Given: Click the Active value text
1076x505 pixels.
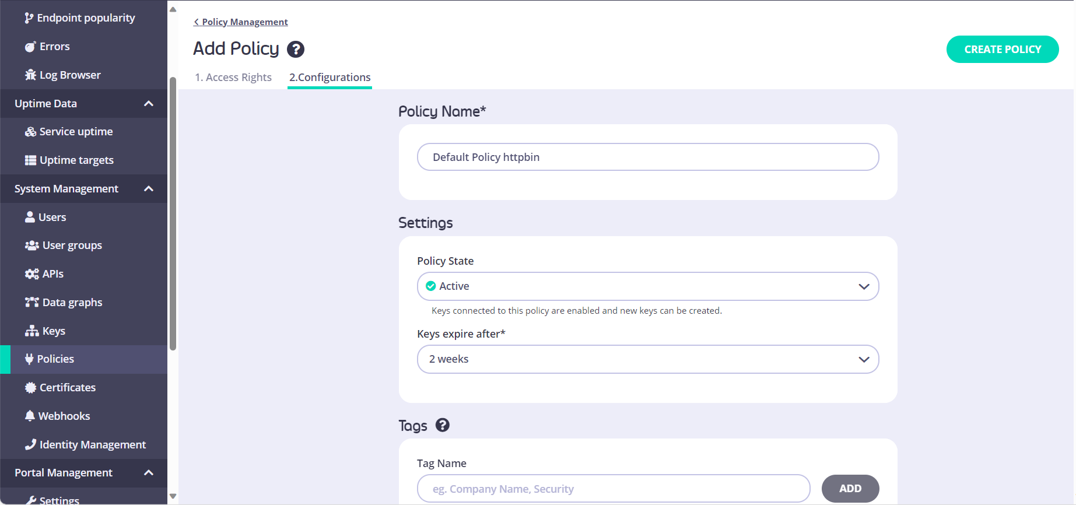Looking at the screenshot, I should coord(454,286).
